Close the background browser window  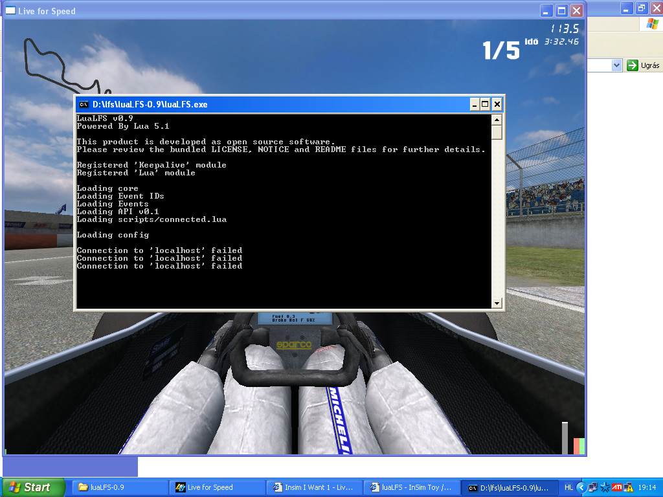tap(657, 8)
